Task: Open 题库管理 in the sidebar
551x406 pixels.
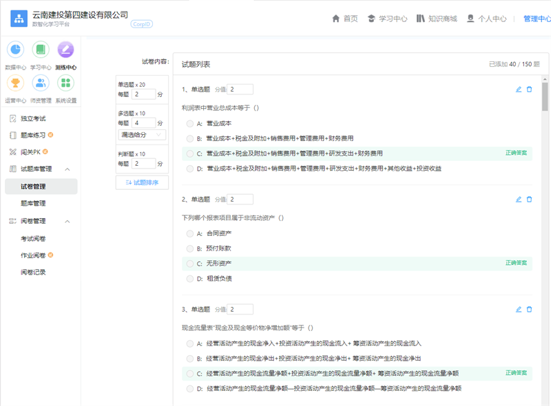Action: point(33,204)
